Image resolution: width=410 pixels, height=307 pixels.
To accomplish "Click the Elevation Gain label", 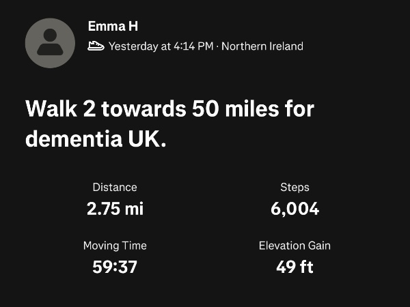I will pyautogui.click(x=295, y=246).
